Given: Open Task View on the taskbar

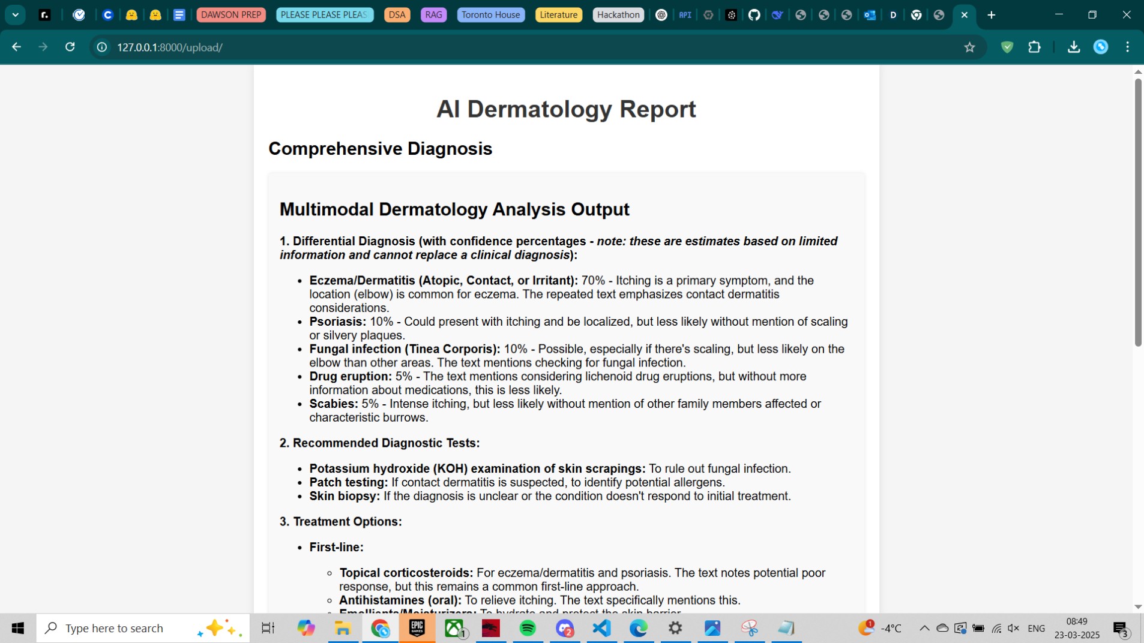Looking at the screenshot, I should point(268,628).
